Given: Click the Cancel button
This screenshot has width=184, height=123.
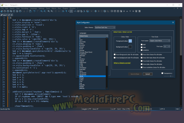Looking at the screenshot, I should click(x=147, y=74).
